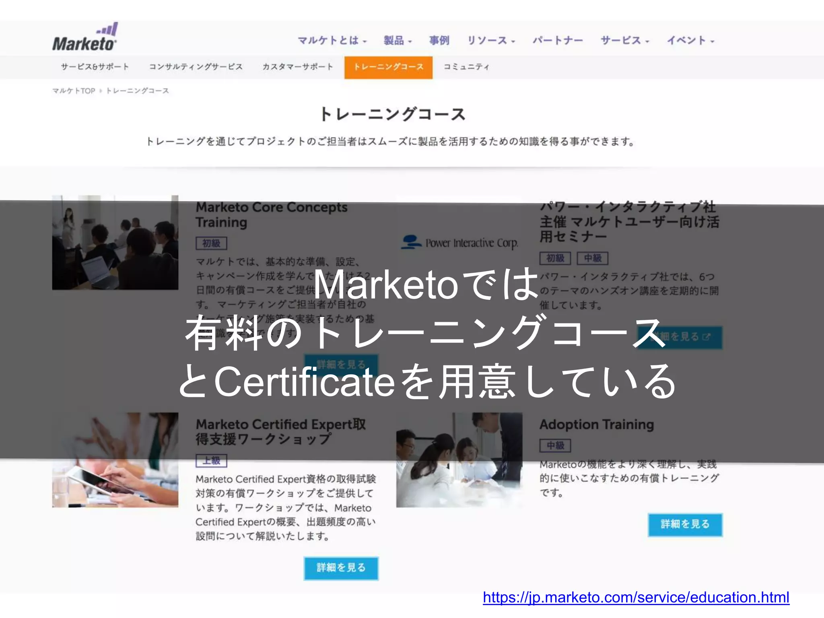Click 詳細を見る under Certified Expert workshop

click(341, 568)
